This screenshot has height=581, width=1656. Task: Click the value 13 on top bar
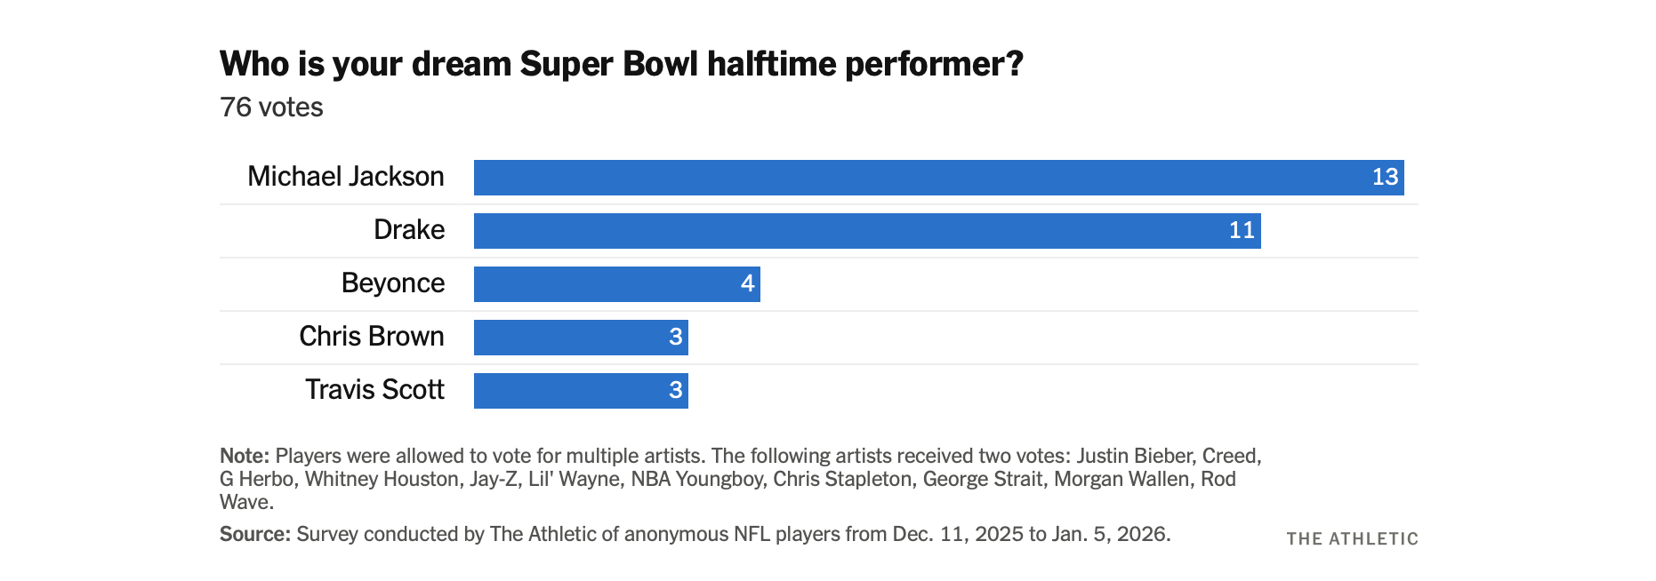tap(1385, 178)
